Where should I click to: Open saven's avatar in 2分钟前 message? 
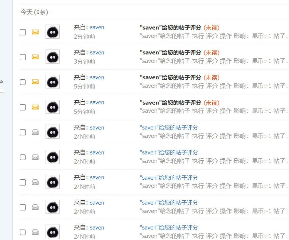coord(52,32)
